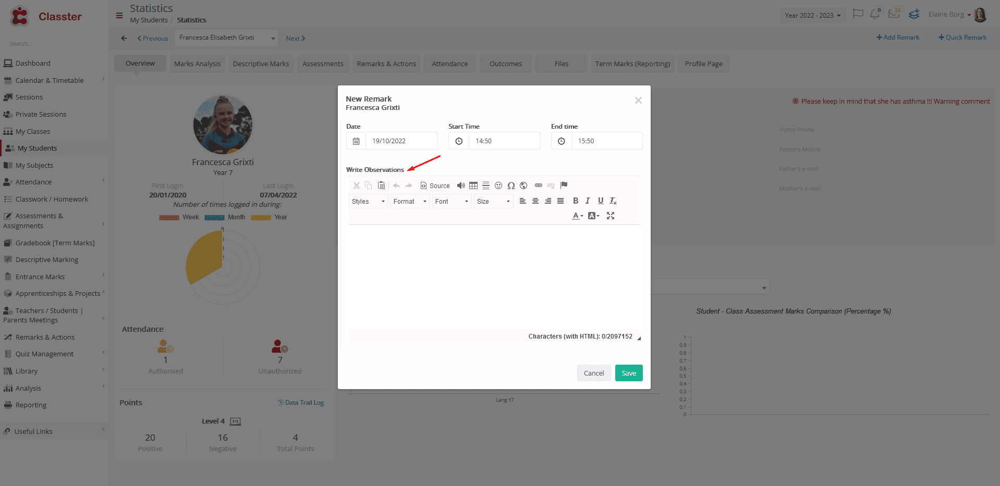Insert a hyperlink with link icon
Viewport: 1000px width, 486px height.
tap(539, 185)
